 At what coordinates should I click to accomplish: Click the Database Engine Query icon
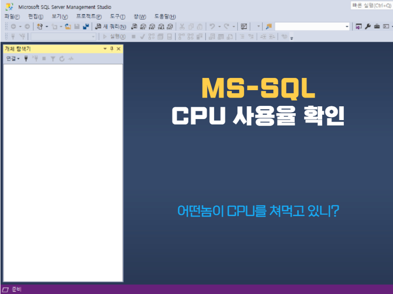point(134,26)
